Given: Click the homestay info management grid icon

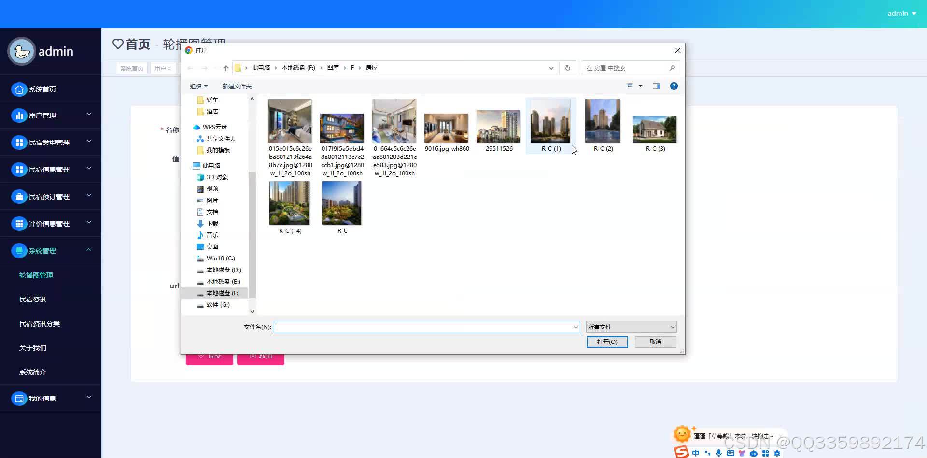Looking at the screenshot, I should [19, 170].
